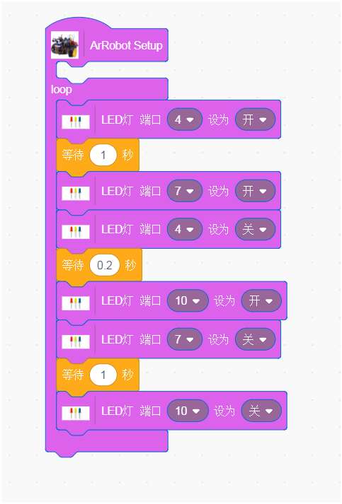Open 关 state dropdown on last LED block
342x504 pixels.
pyautogui.click(x=261, y=411)
